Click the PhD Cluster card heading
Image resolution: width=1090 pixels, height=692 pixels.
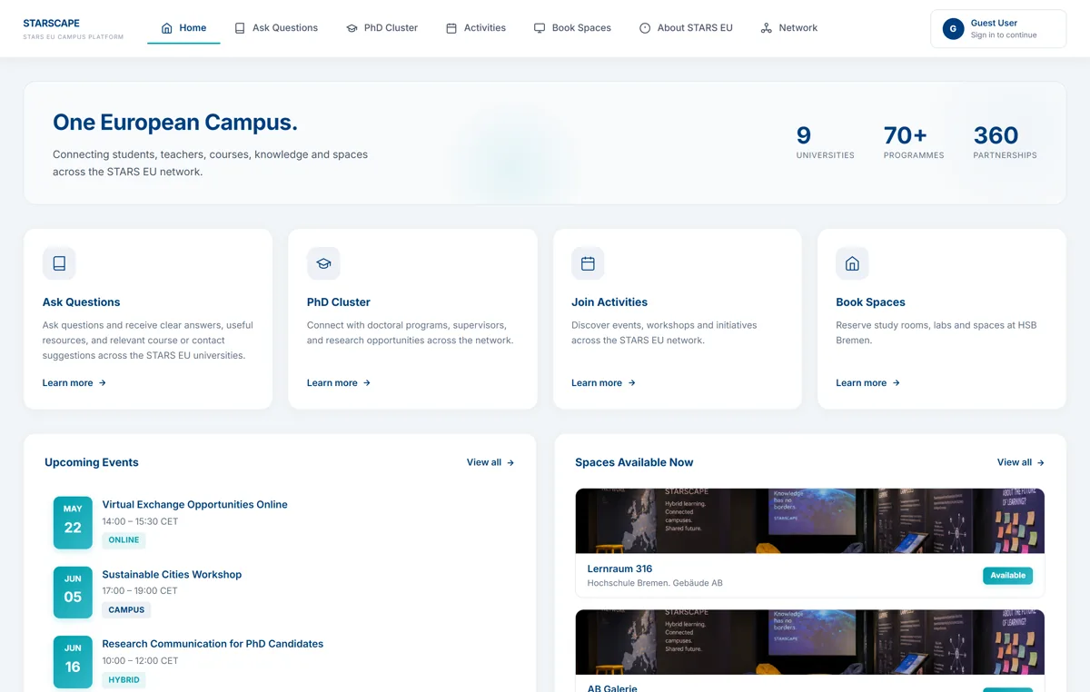click(x=339, y=302)
